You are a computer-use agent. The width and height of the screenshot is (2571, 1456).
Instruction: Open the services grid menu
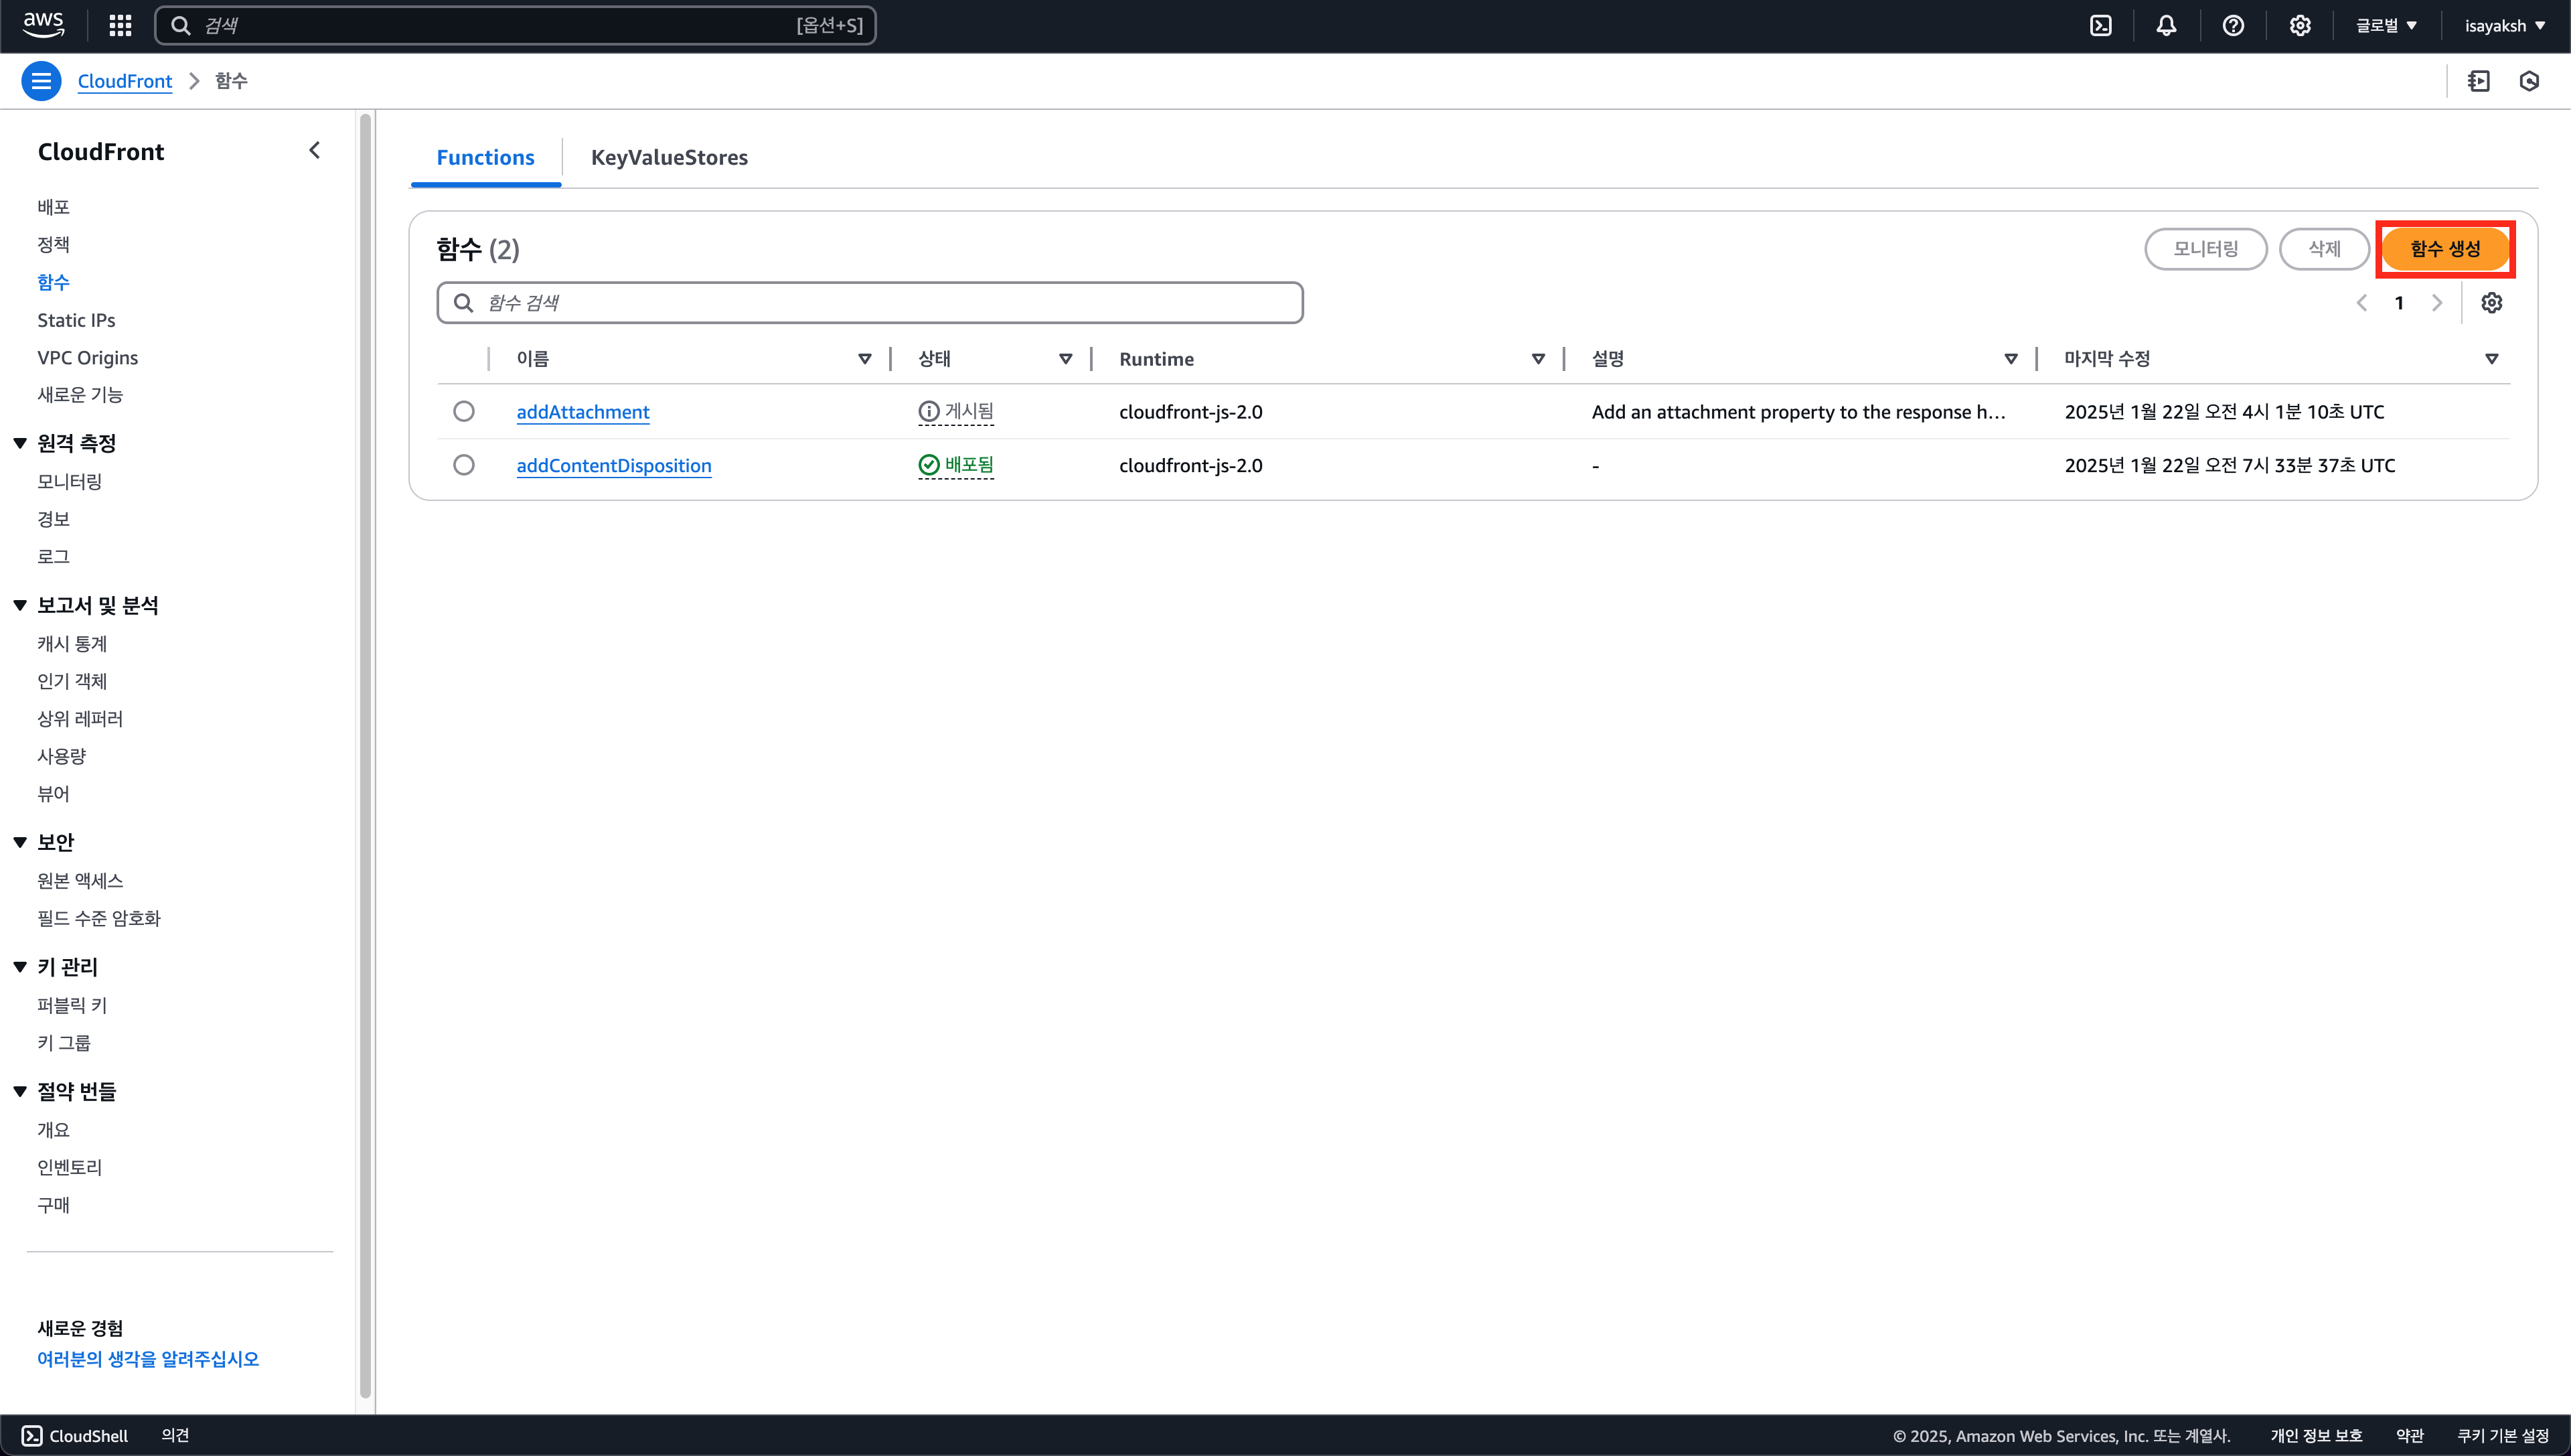pos(120,26)
